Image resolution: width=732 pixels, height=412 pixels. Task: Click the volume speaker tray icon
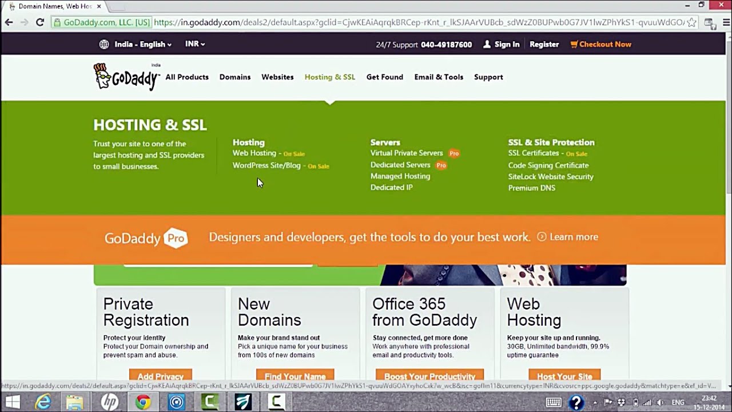(659, 402)
